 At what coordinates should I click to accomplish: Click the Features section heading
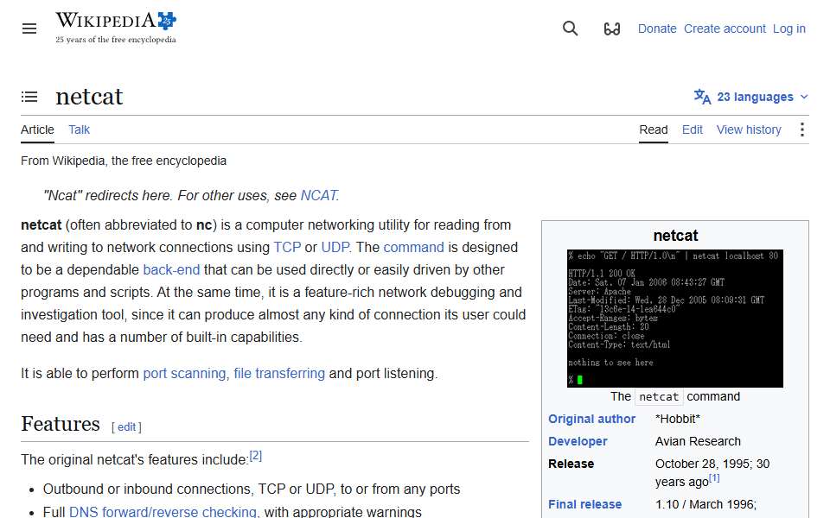(x=61, y=425)
